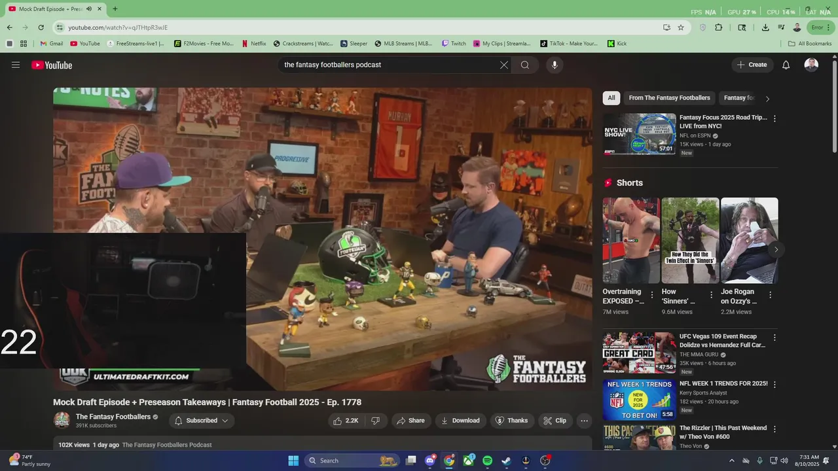Screen dimensions: 838x471
Task: Open Kick bookmark
Action: [x=617, y=44]
